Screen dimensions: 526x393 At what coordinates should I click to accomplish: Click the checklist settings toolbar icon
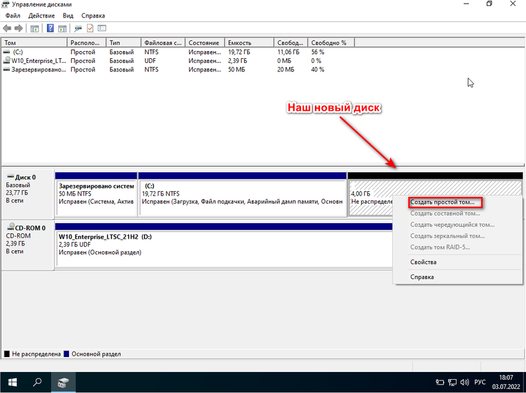point(102,28)
